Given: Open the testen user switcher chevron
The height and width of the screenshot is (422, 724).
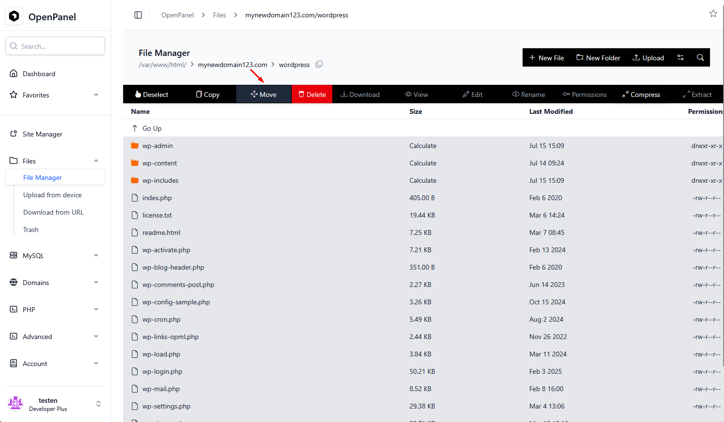Looking at the screenshot, I should click(99, 404).
